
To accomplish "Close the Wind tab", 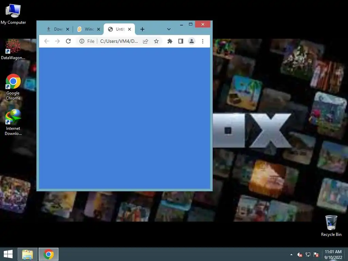I will tap(99, 29).
